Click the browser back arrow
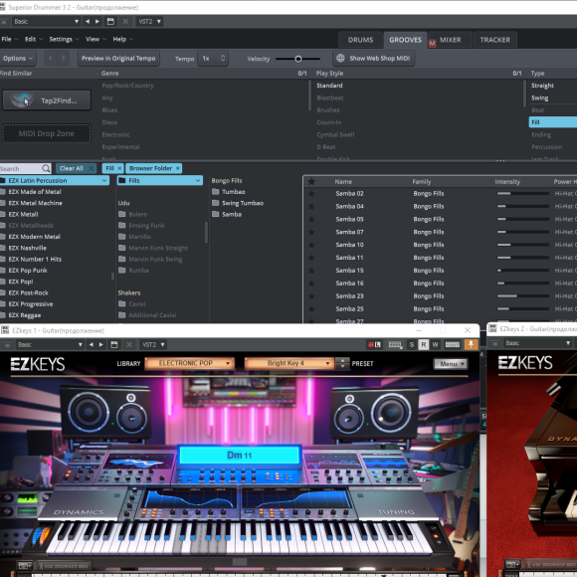The width and height of the screenshot is (577, 577). [51, 58]
